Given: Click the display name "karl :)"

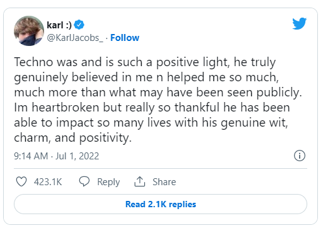Looking at the screenshot, I should pos(59,25).
